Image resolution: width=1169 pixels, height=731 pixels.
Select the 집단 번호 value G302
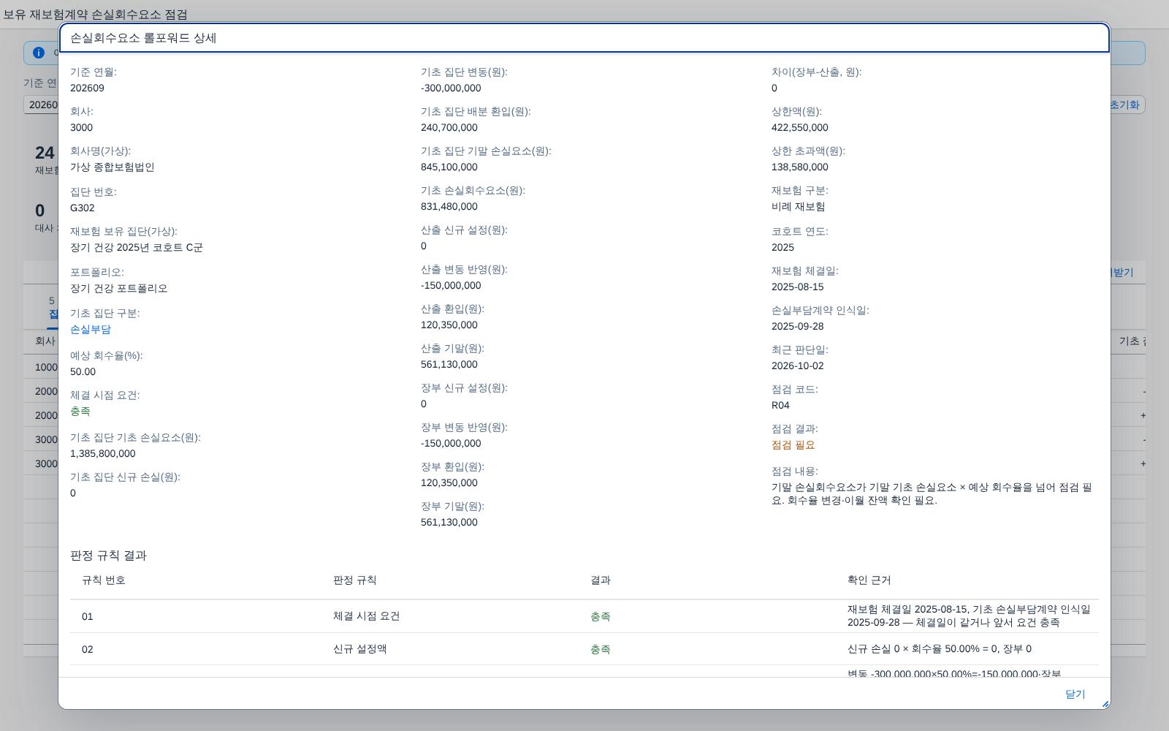click(83, 208)
